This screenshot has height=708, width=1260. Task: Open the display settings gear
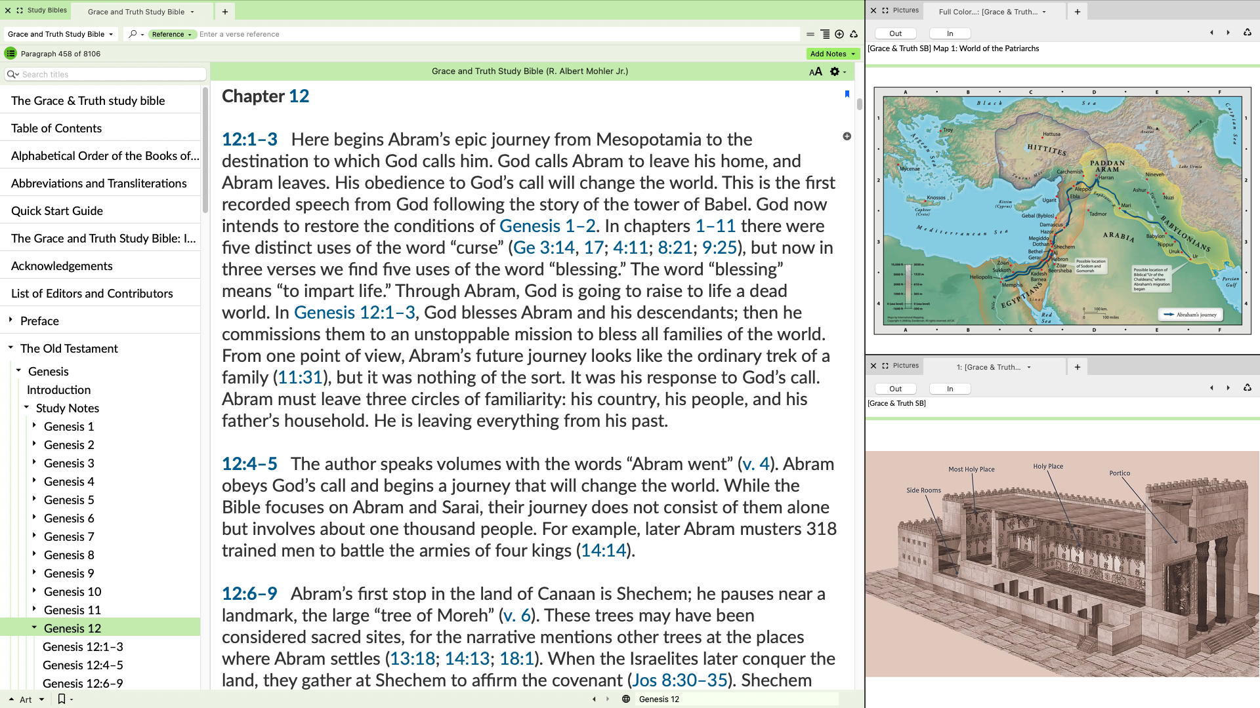837,71
